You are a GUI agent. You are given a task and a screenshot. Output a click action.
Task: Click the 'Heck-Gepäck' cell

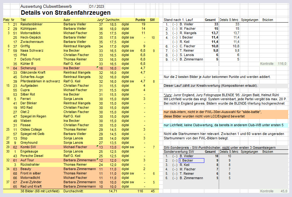[31, 38]
